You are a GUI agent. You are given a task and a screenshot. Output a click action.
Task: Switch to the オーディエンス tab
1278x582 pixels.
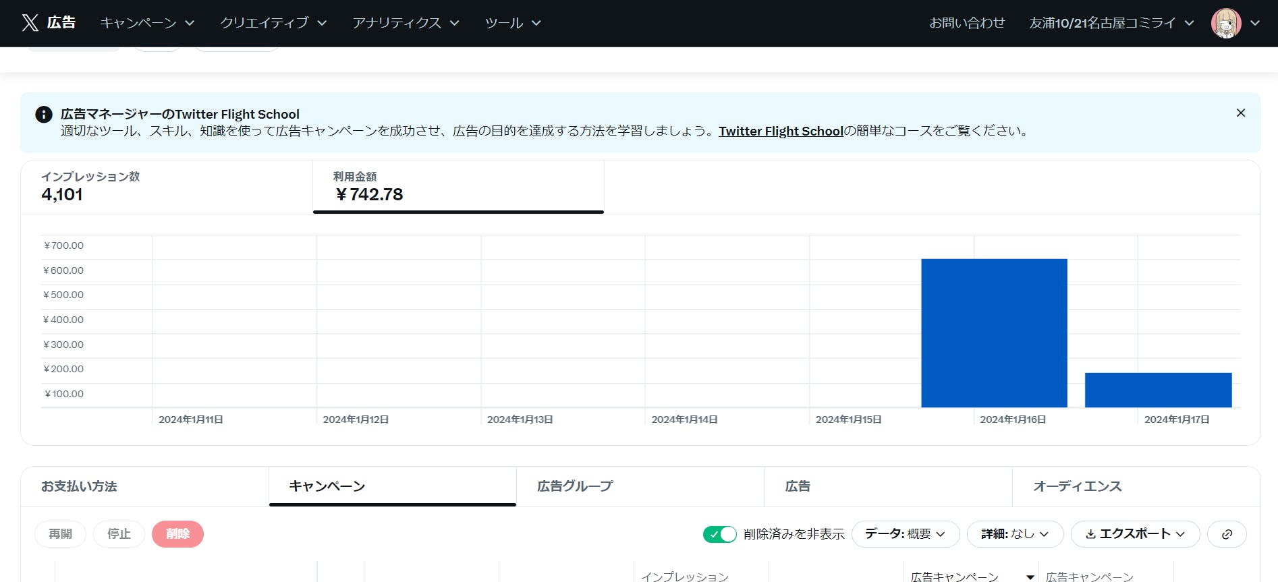point(1077,486)
